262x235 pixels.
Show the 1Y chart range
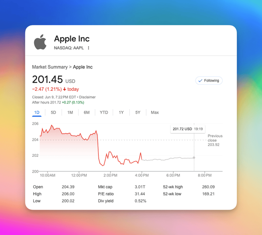tap(121, 113)
